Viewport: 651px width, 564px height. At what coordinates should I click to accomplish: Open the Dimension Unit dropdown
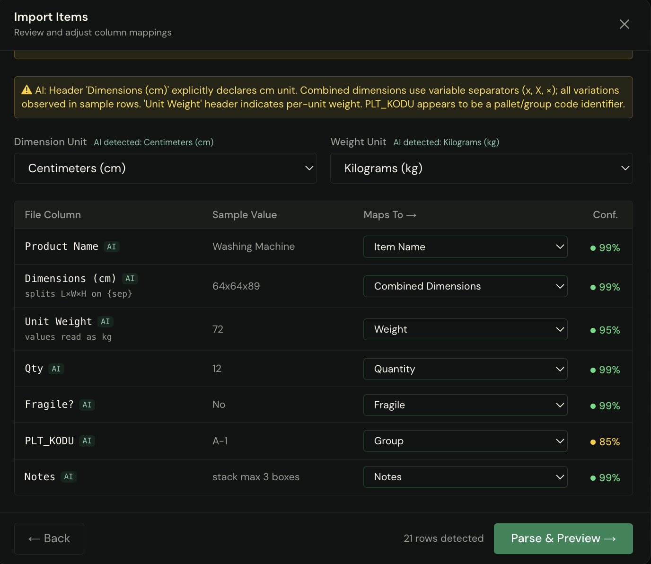pyautogui.click(x=166, y=168)
